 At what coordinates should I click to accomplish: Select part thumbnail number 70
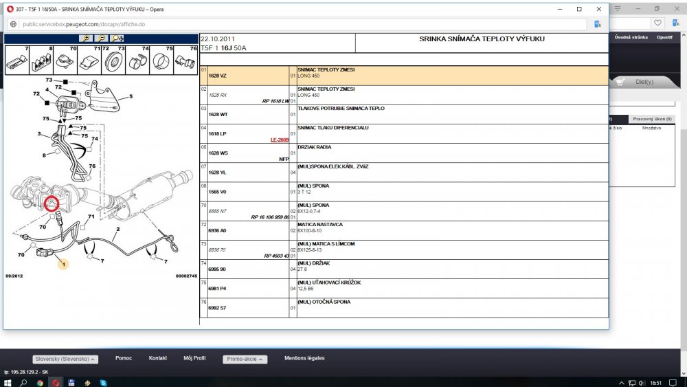pos(65,60)
